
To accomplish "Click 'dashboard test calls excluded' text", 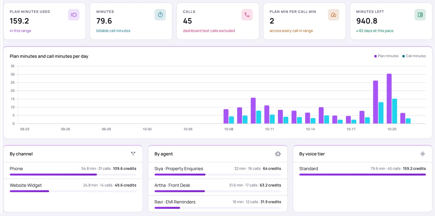I will click(x=209, y=31).
